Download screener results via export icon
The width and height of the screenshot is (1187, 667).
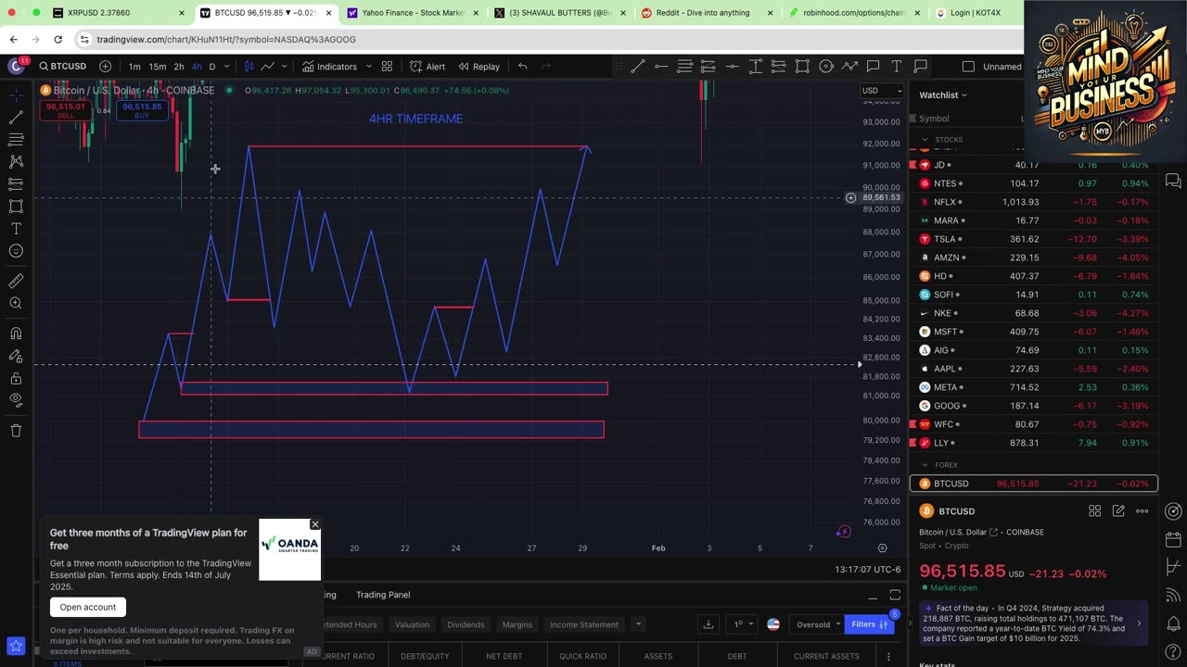pos(708,624)
